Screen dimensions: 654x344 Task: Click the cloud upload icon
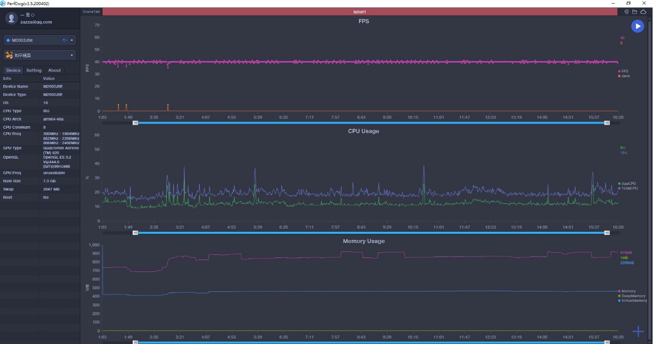pyautogui.click(x=643, y=12)
